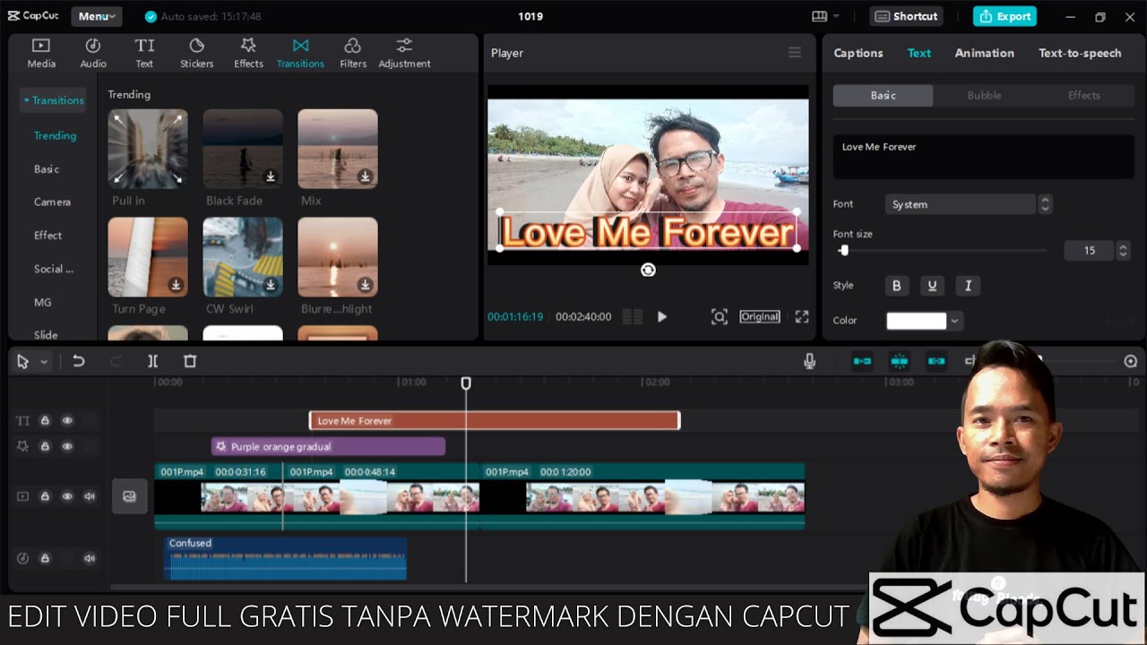The image size is (1147, 645).
Task: Switch to the Animation tab
Action: click(x=984, y=53)
